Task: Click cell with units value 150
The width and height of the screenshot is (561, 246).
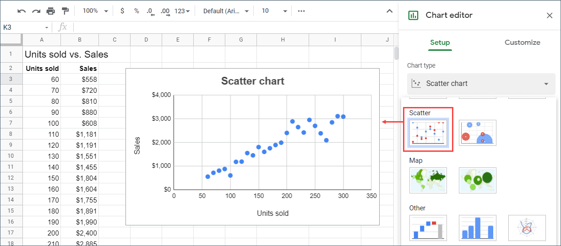Action: click(42, 178)
